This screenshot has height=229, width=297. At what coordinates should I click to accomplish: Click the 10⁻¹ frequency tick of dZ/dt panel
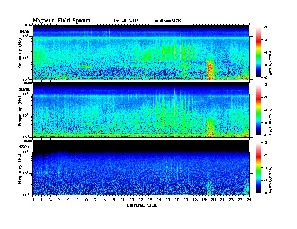point(25,195)
